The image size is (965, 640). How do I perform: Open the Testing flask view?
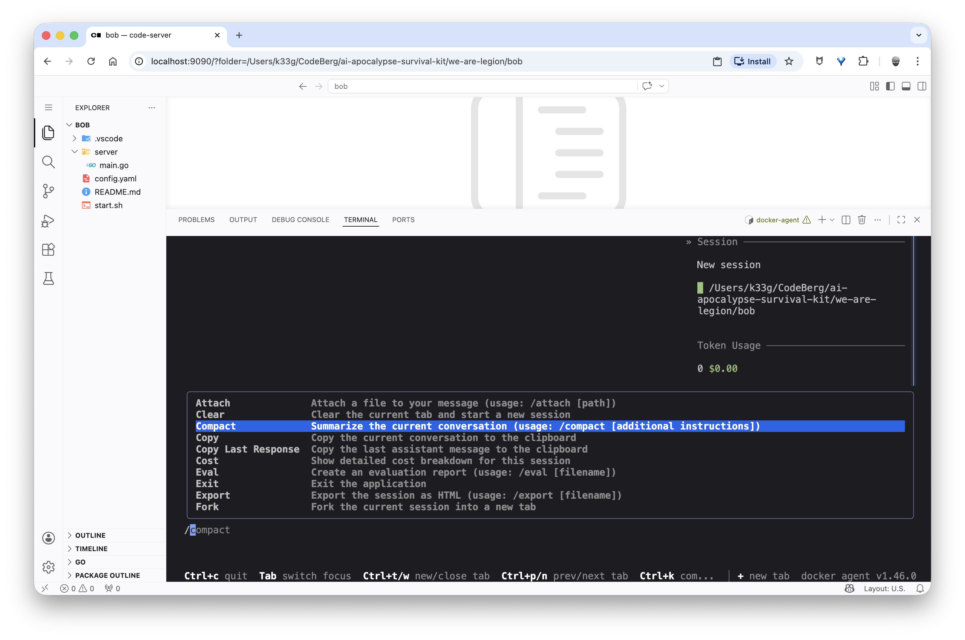(48, 278)
